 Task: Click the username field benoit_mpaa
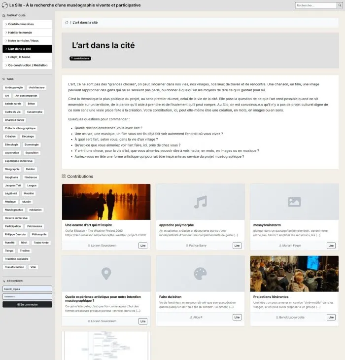tap(27, 289)
